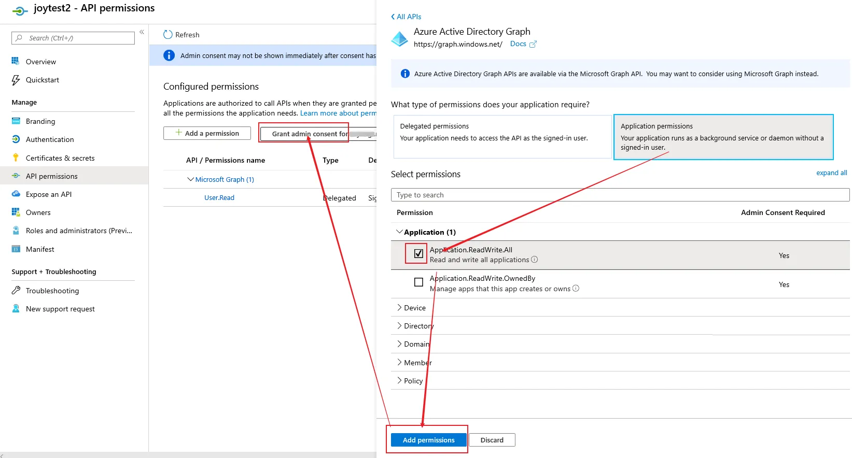Image resolution: width=852 pixels, height=458 pixels.
Task: Click the Discard button
Action: point(492,440)
